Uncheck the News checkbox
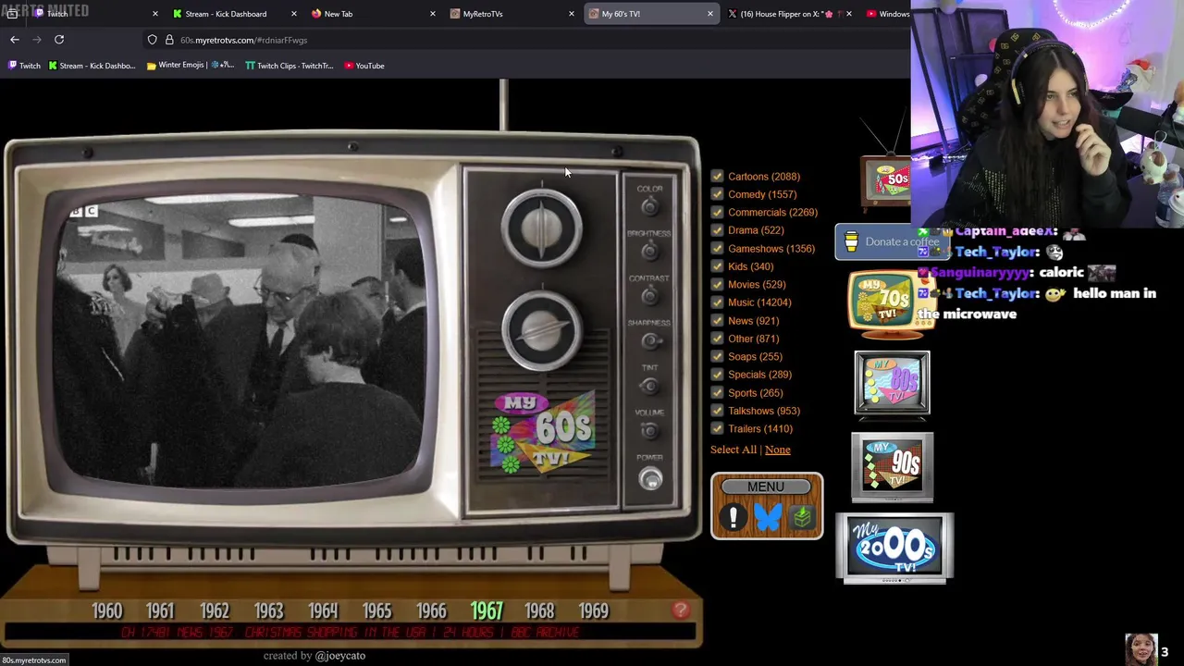 click(x=717, y=320)
